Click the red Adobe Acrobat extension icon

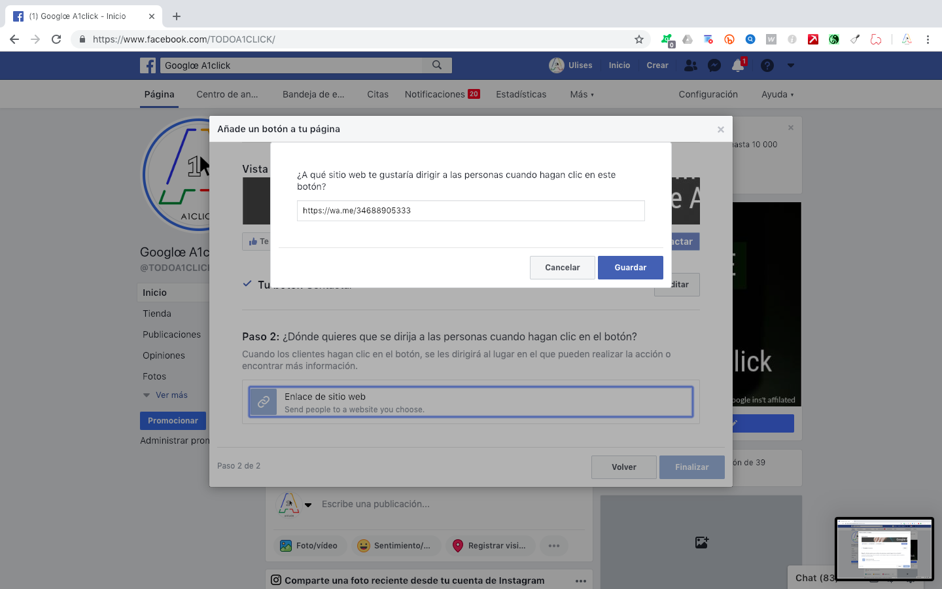pos(813,39)
